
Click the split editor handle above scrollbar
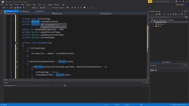pyautogui.click(x=148, y=16)
